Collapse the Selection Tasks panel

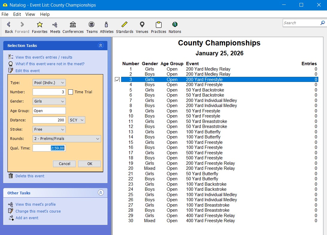pos(101,45)
